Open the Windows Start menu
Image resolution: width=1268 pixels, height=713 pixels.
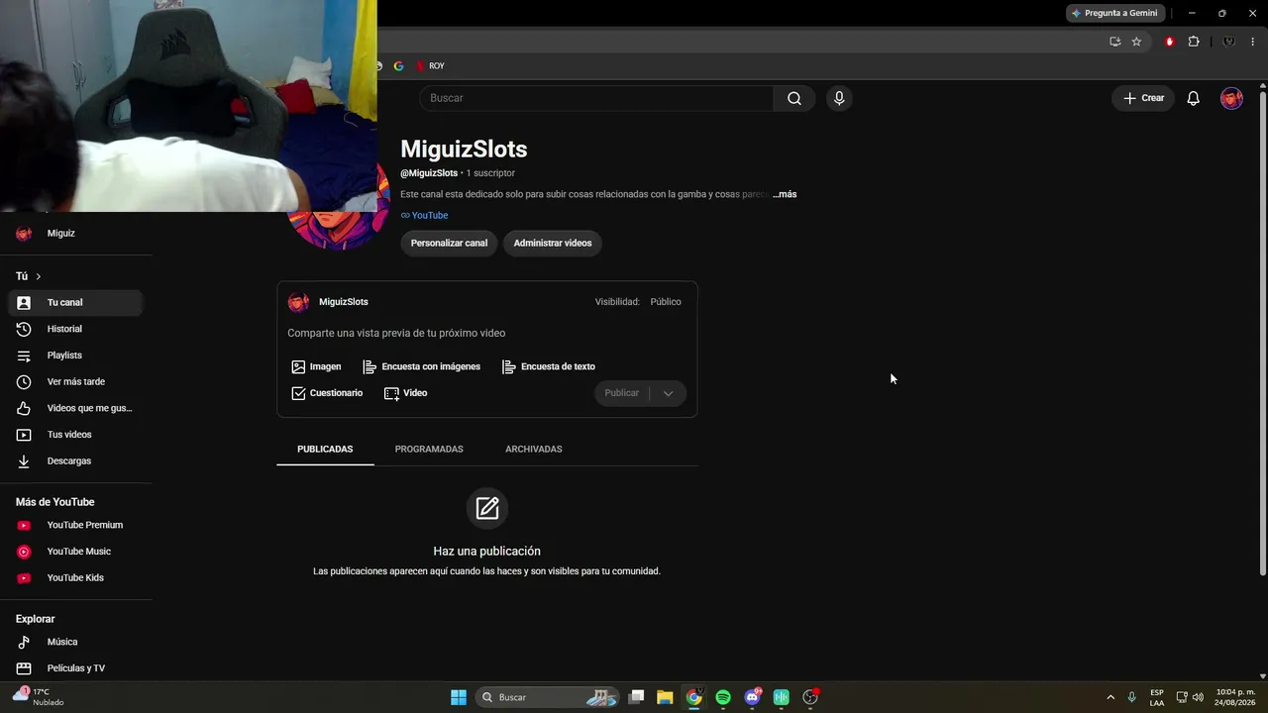(459, 697)
